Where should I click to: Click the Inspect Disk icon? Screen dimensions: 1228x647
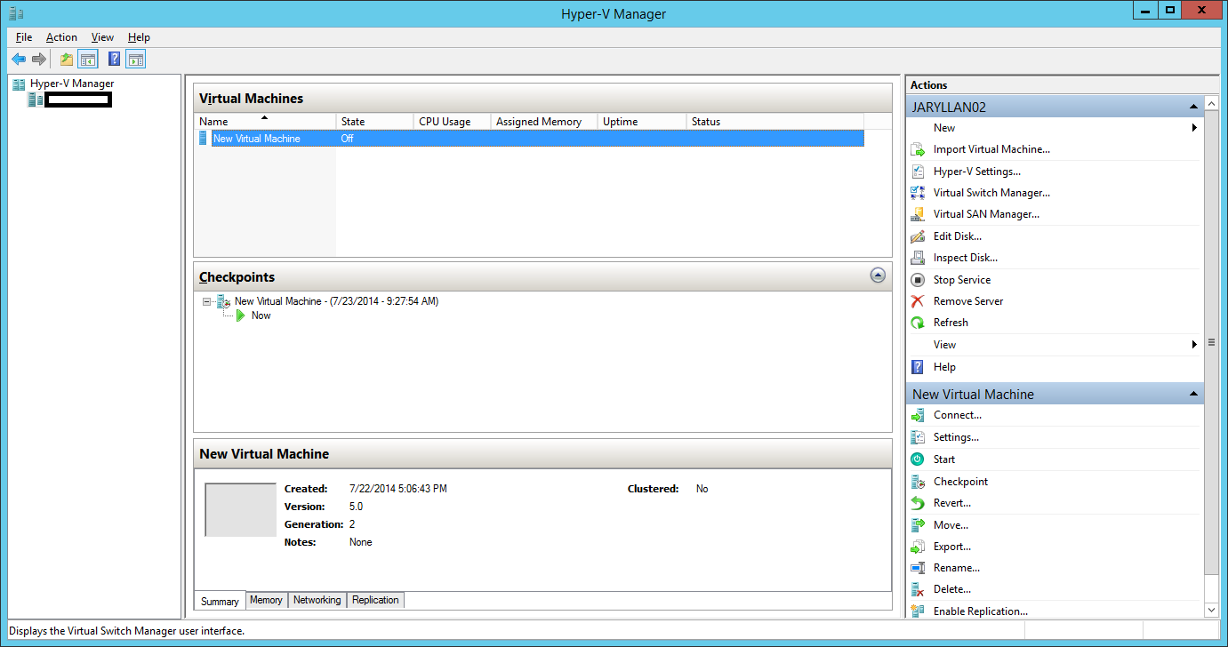pyautogui.click(x=918, y=258)
